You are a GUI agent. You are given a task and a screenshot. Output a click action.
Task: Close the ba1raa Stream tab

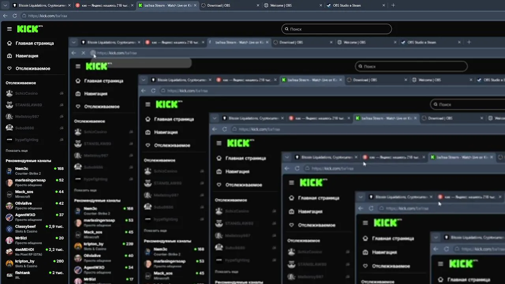coord(195,6)
